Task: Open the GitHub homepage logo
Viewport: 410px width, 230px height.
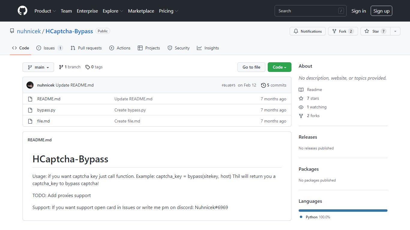Action: point(23,11)
